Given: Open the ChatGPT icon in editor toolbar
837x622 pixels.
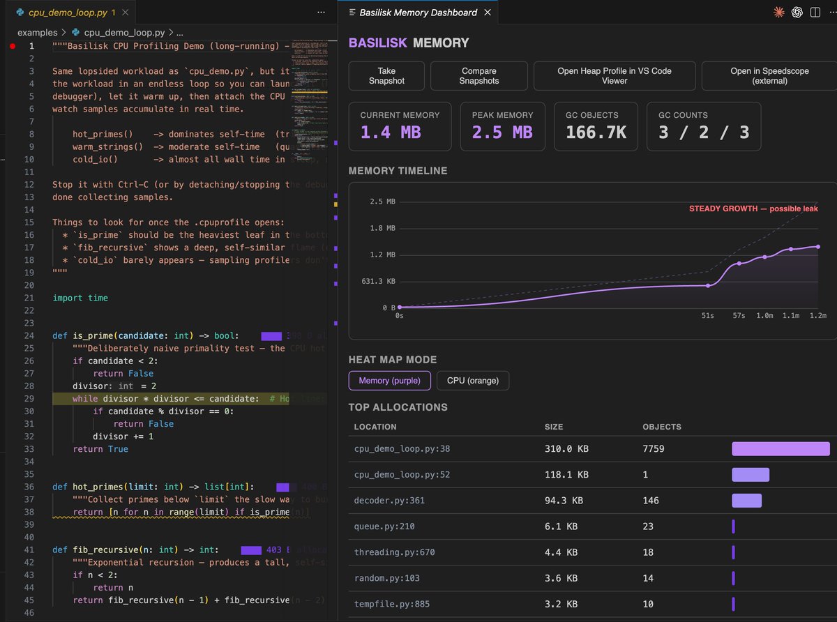Looking at the screenshot, I should (797, 12).
